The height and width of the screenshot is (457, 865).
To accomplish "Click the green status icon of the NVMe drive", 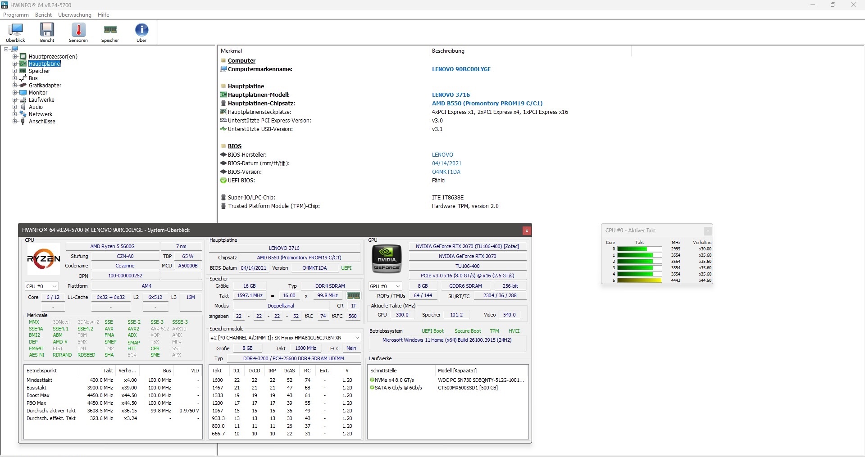I will tap(372, 380).
